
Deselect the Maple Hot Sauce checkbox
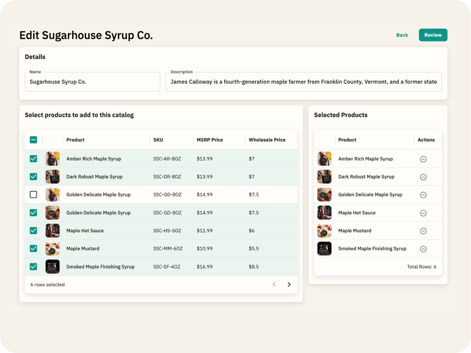[33, 231]
